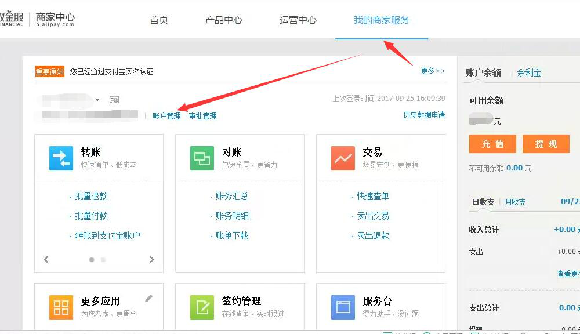The image size is (580, 334).
Task: Click the 转账 card title
Action: (90, 152)
